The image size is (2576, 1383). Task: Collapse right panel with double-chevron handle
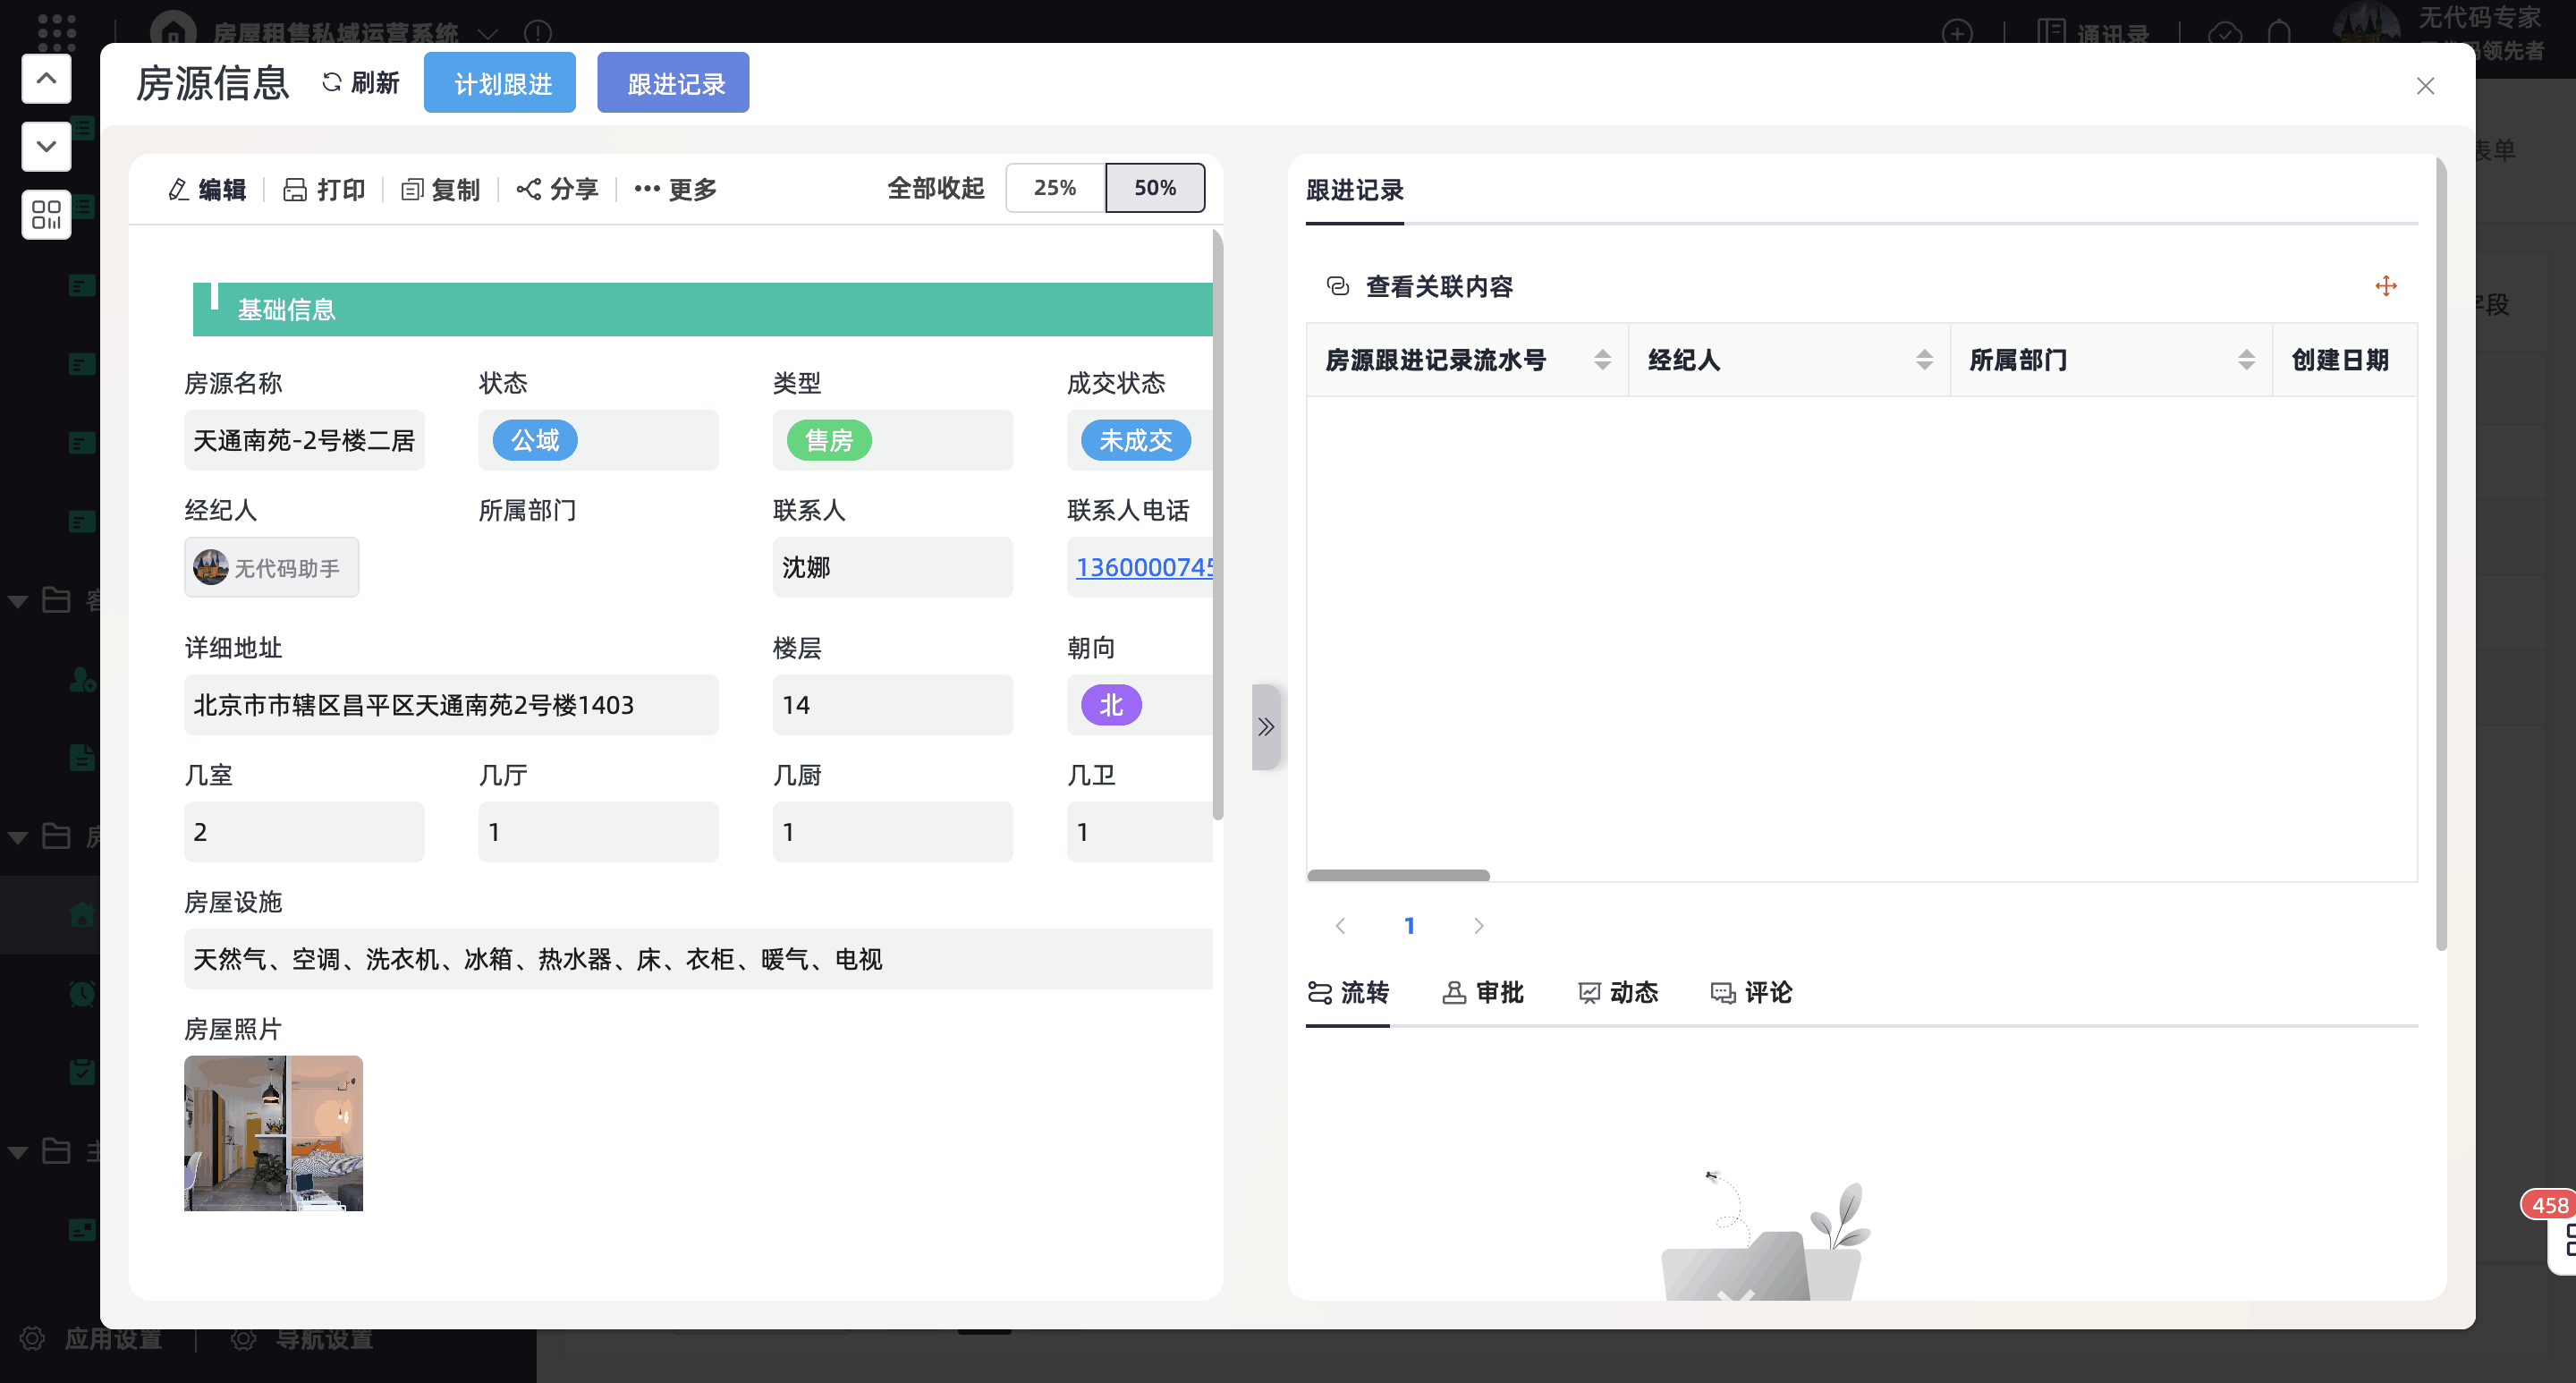point(1265,727)
